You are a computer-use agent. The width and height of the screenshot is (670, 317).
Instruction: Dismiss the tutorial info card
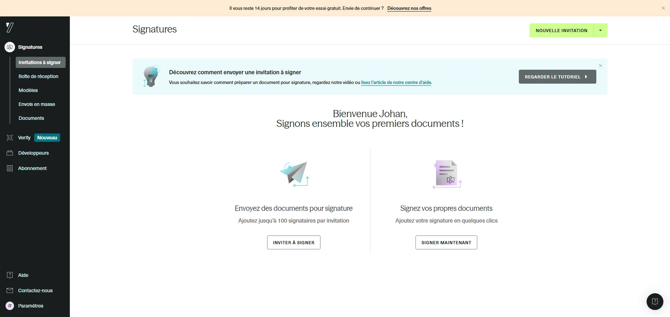click(x=600, y=66)
